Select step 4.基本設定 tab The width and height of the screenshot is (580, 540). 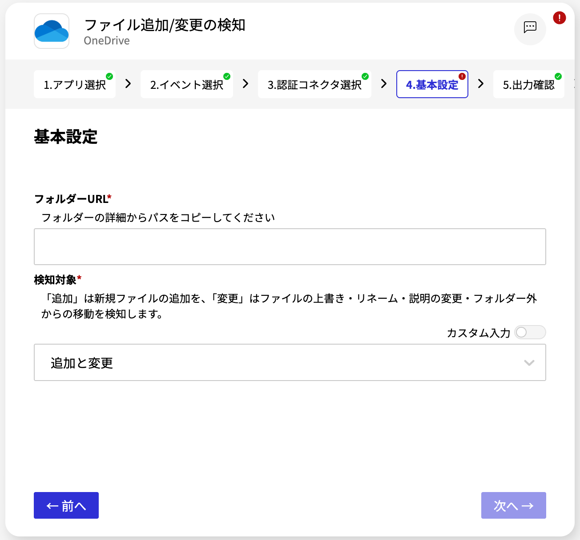tap(432, 84)
